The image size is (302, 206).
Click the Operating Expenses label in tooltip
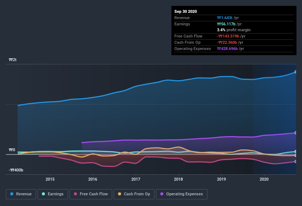click(193, 49)
